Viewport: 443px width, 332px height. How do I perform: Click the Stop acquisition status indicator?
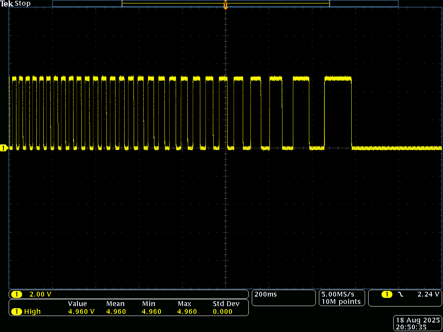coord(23,4)
